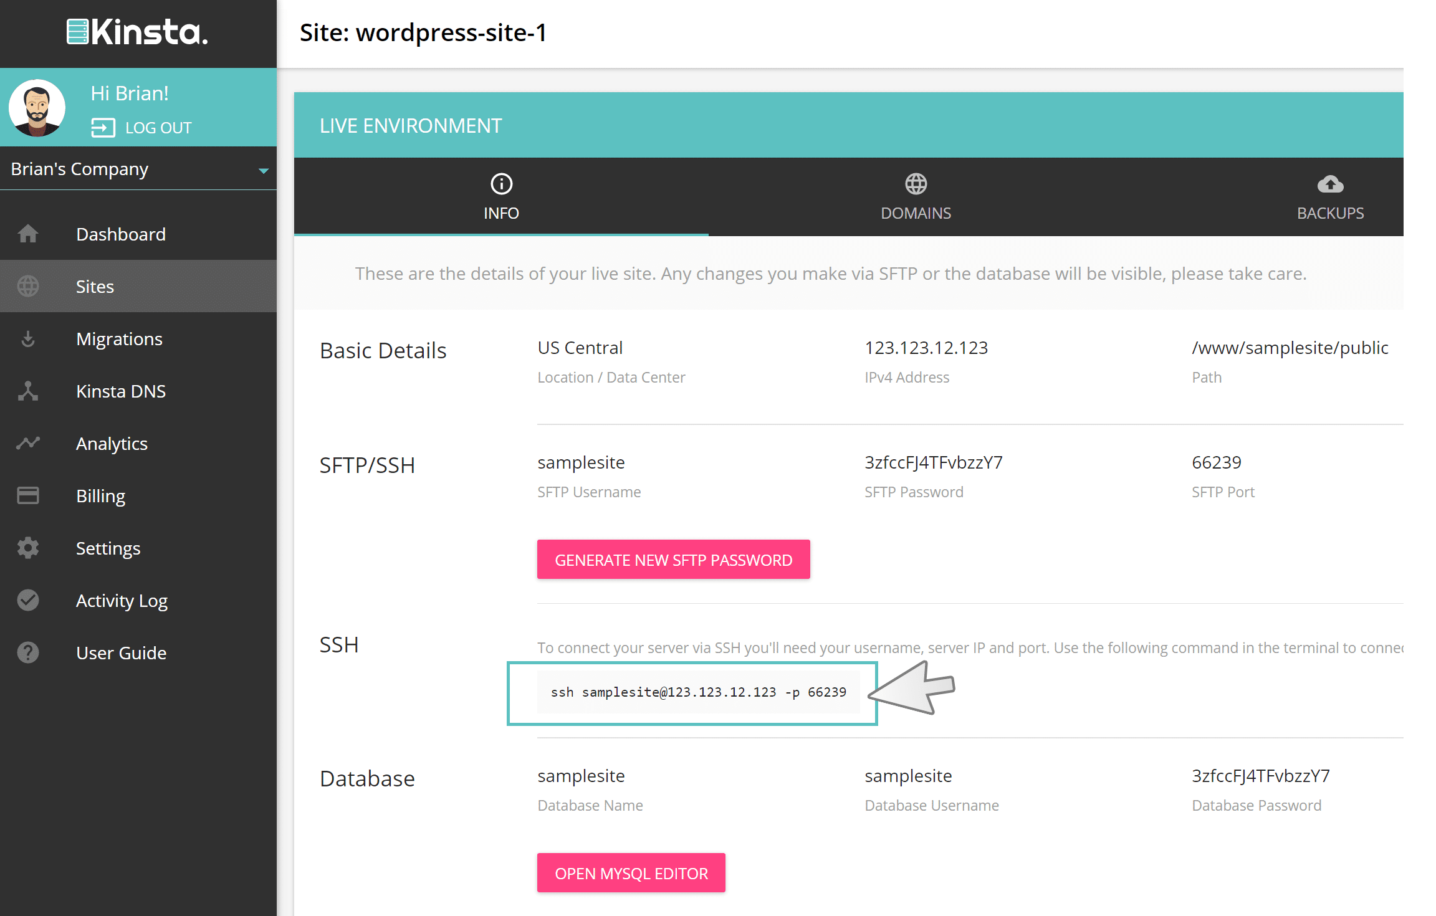1436x916 pixels.
Task: Click the Kinsta logo
Action: (137, 32)
